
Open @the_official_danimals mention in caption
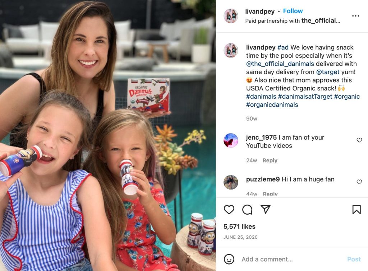pyautogui.click(x=280, y=64)
